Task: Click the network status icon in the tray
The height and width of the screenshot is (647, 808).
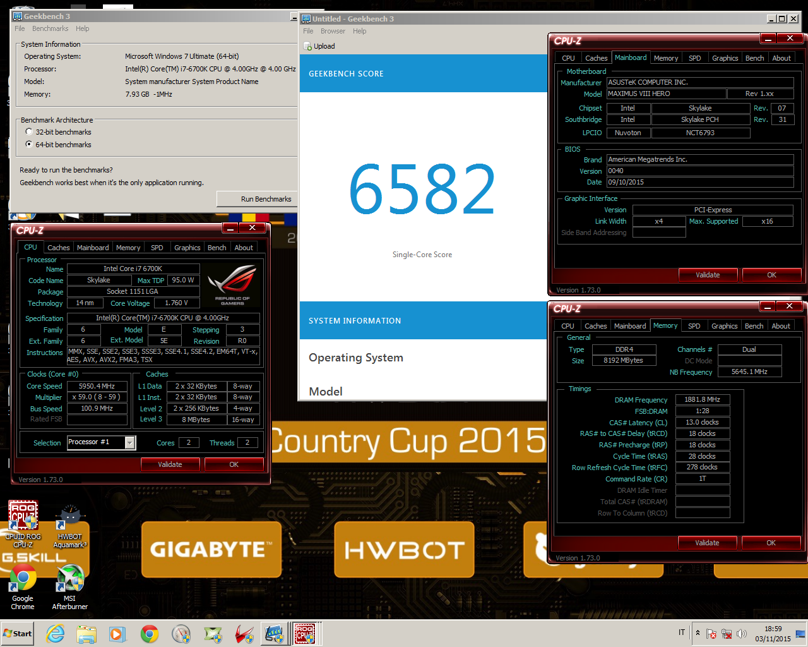Action: pyautogui.click(x=727, y=634)
